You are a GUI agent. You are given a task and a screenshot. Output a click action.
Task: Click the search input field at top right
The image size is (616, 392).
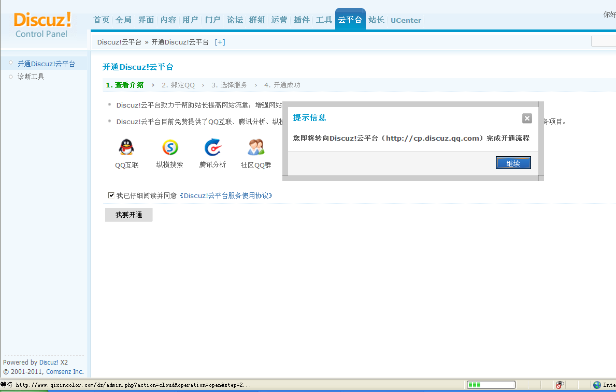point(604,41)
